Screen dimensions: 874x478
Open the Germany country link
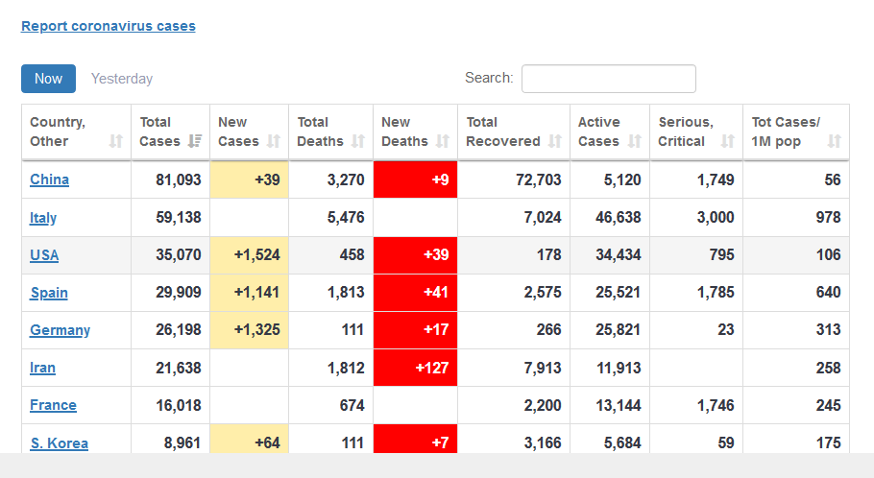point(60,330)
